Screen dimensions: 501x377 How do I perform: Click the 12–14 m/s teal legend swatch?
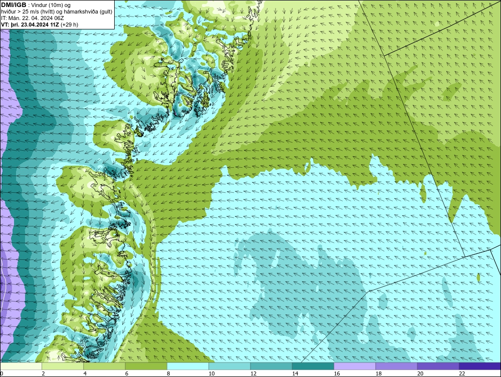(x=271, y=366)
